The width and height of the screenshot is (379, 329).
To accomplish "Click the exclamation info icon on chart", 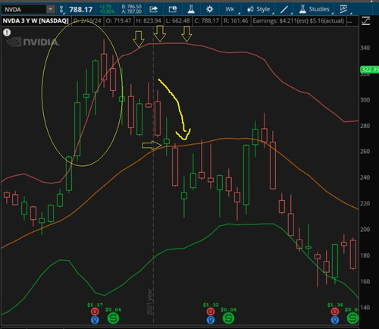I will coord(7,33).
